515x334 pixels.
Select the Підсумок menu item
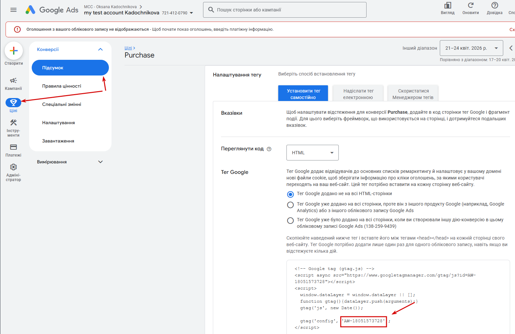(x=70, y=68)
